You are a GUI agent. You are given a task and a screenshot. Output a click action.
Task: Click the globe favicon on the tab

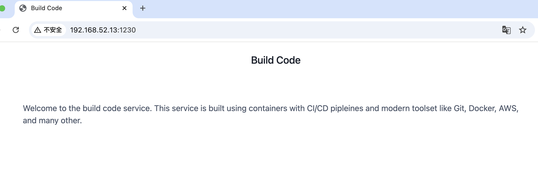[23, 8]
